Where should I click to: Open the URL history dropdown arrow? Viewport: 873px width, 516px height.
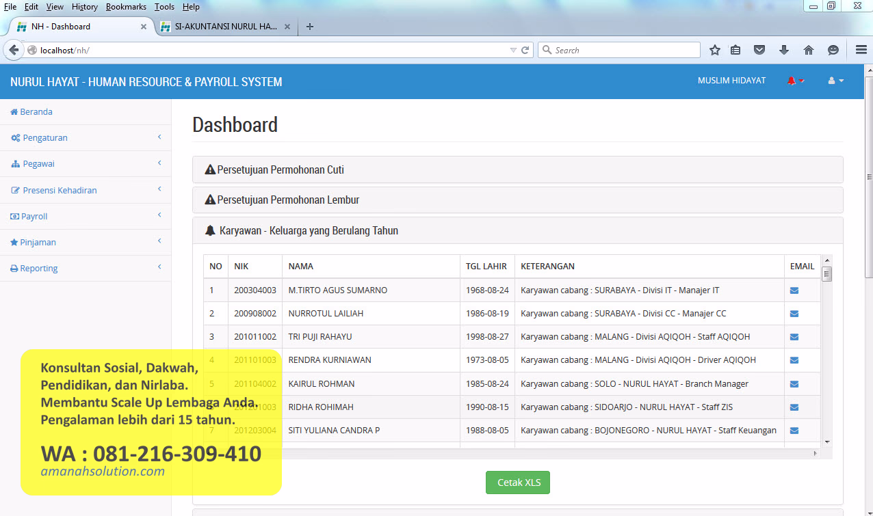(513, 50)
